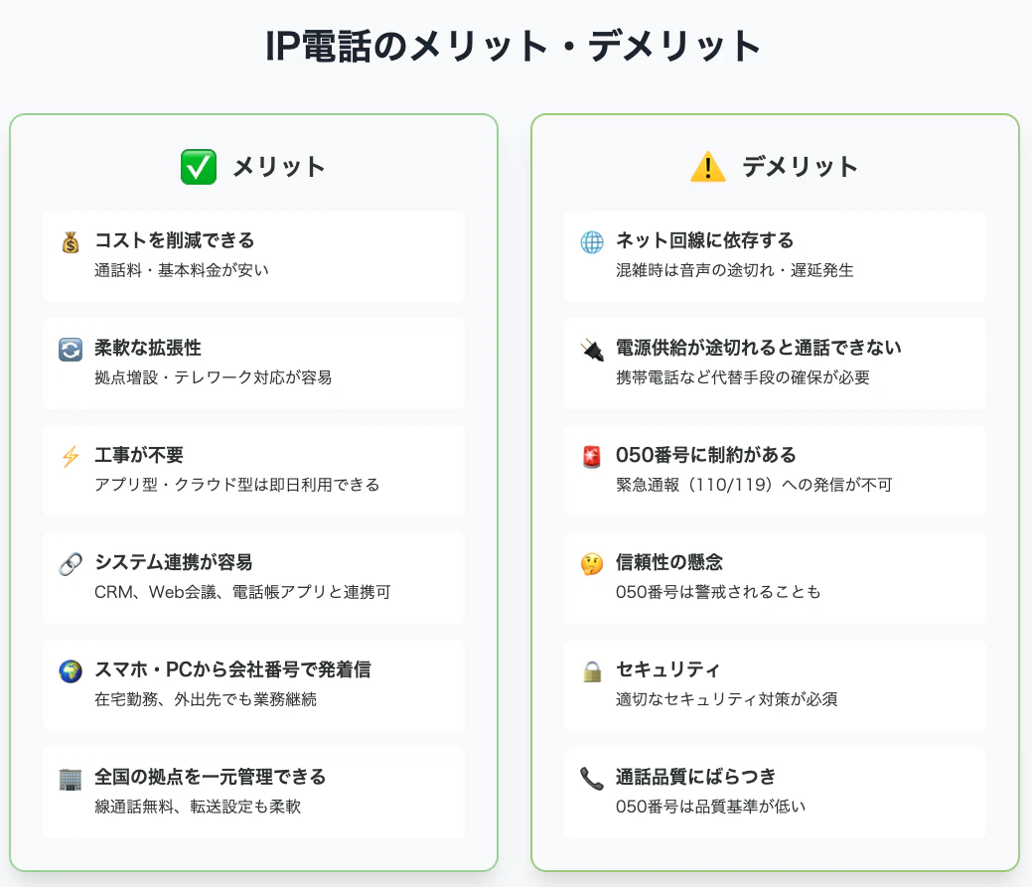Click the yellow warning sign next to デメリット
Image resolution: width=1032 pixels, height=887 pixels.
tap(708, 167)
